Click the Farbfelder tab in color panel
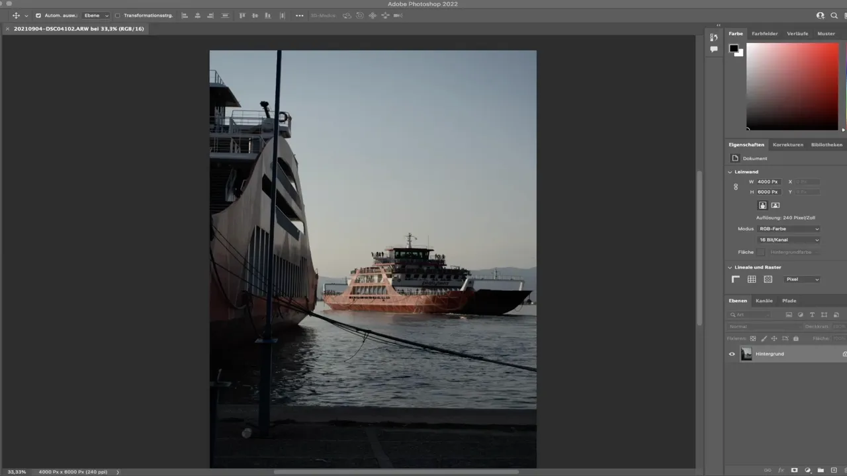The height and width of the screenshot is (476, 847). coord(764,34)
